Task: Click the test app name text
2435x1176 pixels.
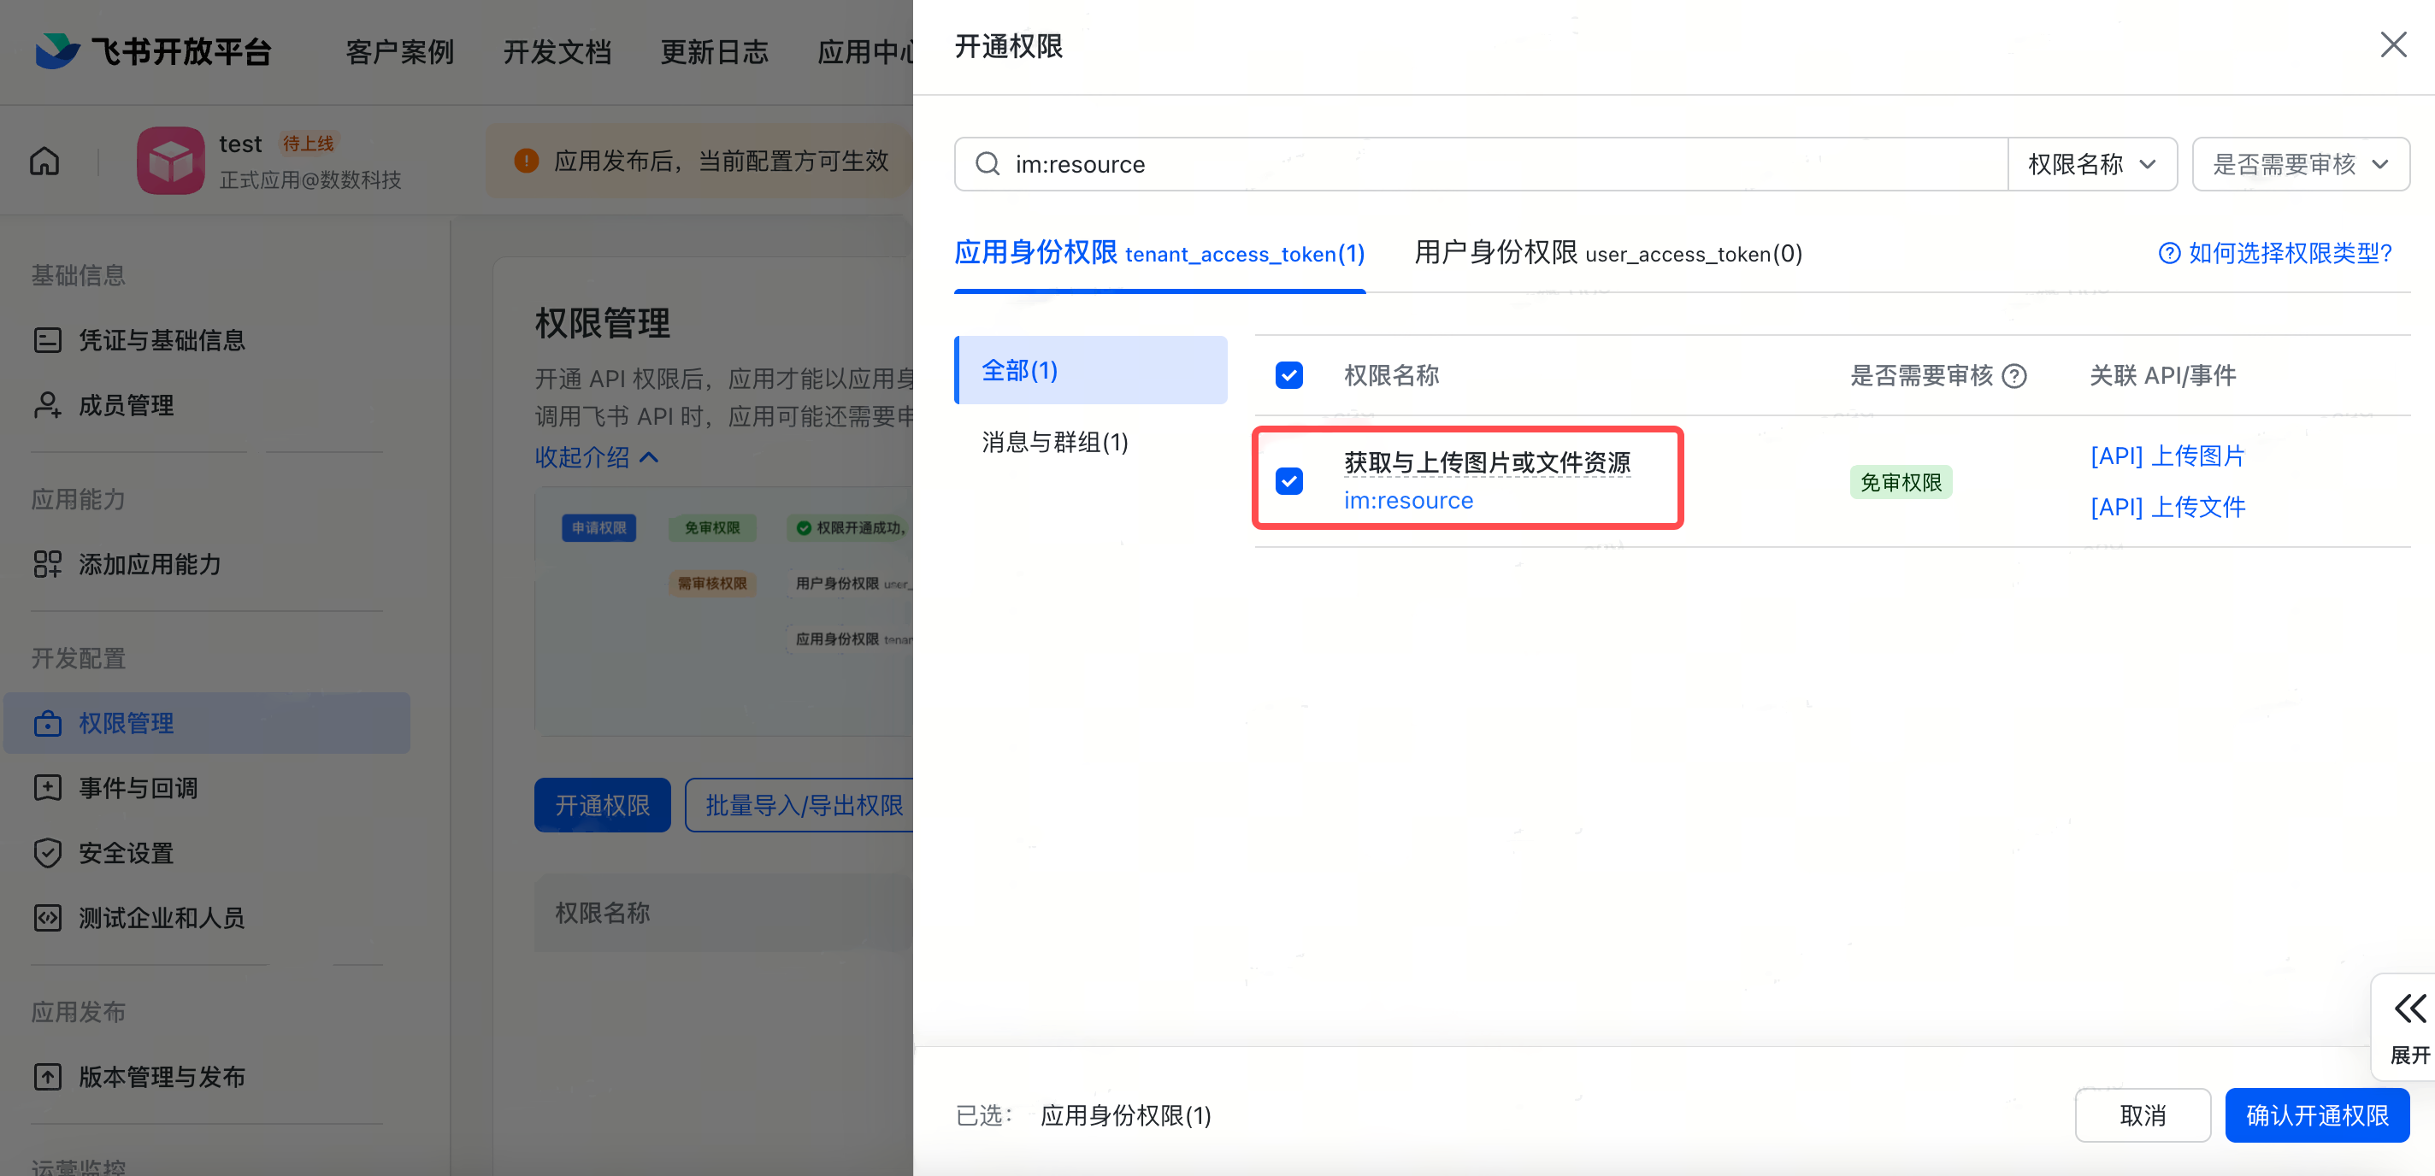Action: click(240, 144)
